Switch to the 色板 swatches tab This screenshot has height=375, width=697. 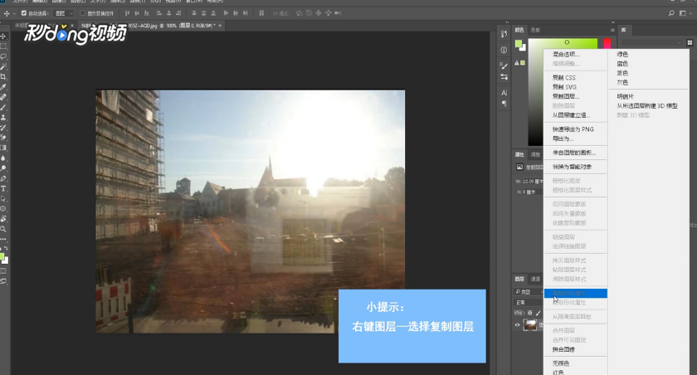point(535,30)
